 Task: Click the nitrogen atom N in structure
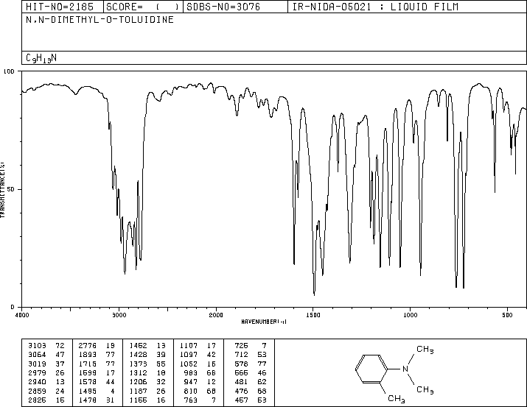(x=405, y=369)
